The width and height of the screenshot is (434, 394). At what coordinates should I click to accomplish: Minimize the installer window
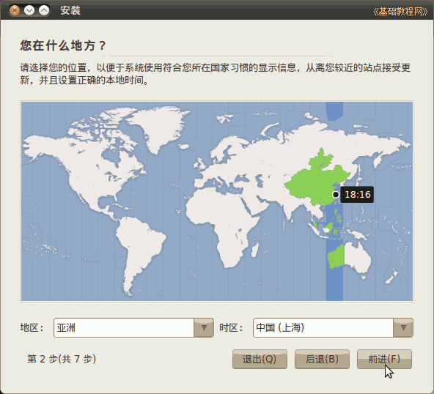pos(29,10)
